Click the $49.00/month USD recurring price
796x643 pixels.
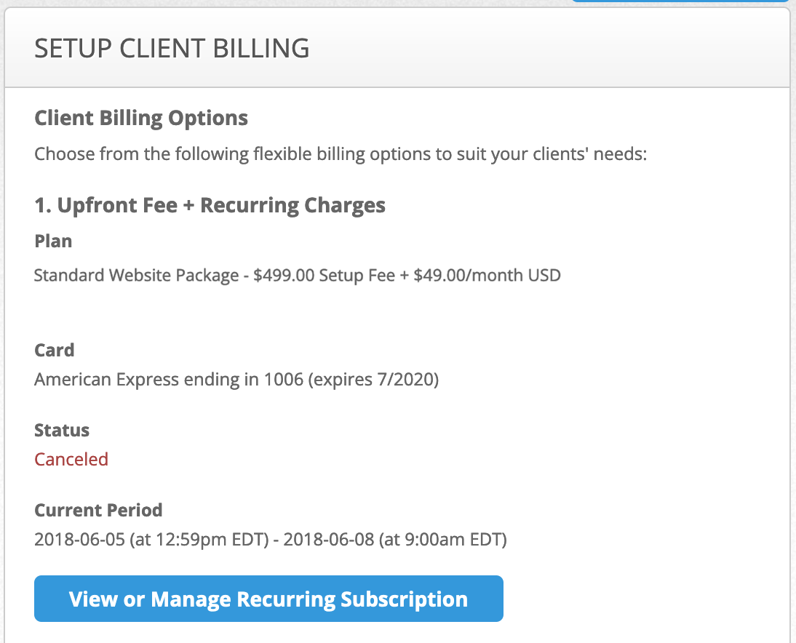(486, 276)
